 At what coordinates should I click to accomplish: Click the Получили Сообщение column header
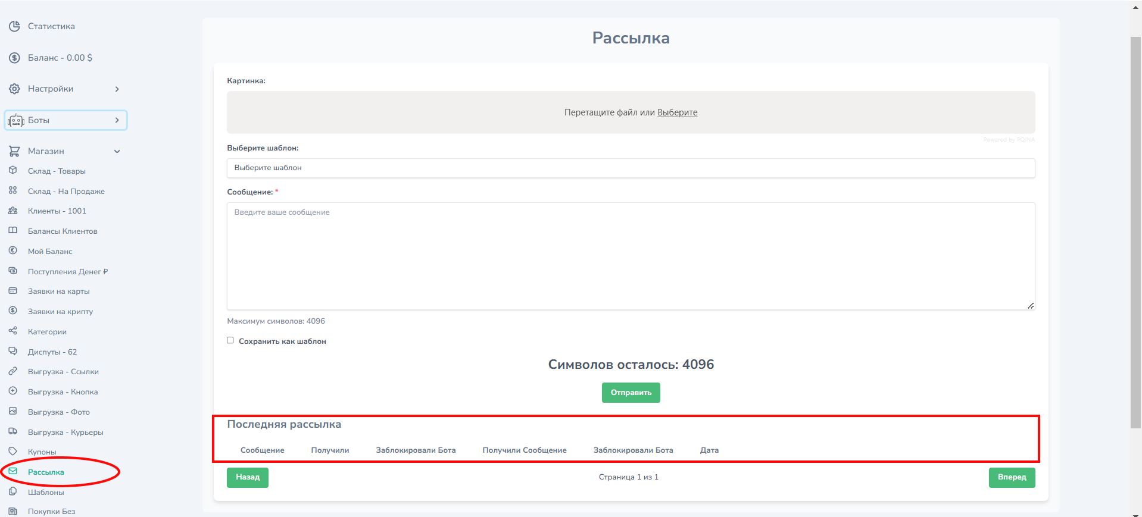525,450
